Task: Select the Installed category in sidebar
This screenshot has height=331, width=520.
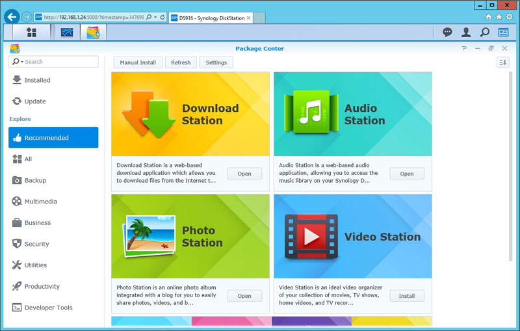Action: (37, 80)
